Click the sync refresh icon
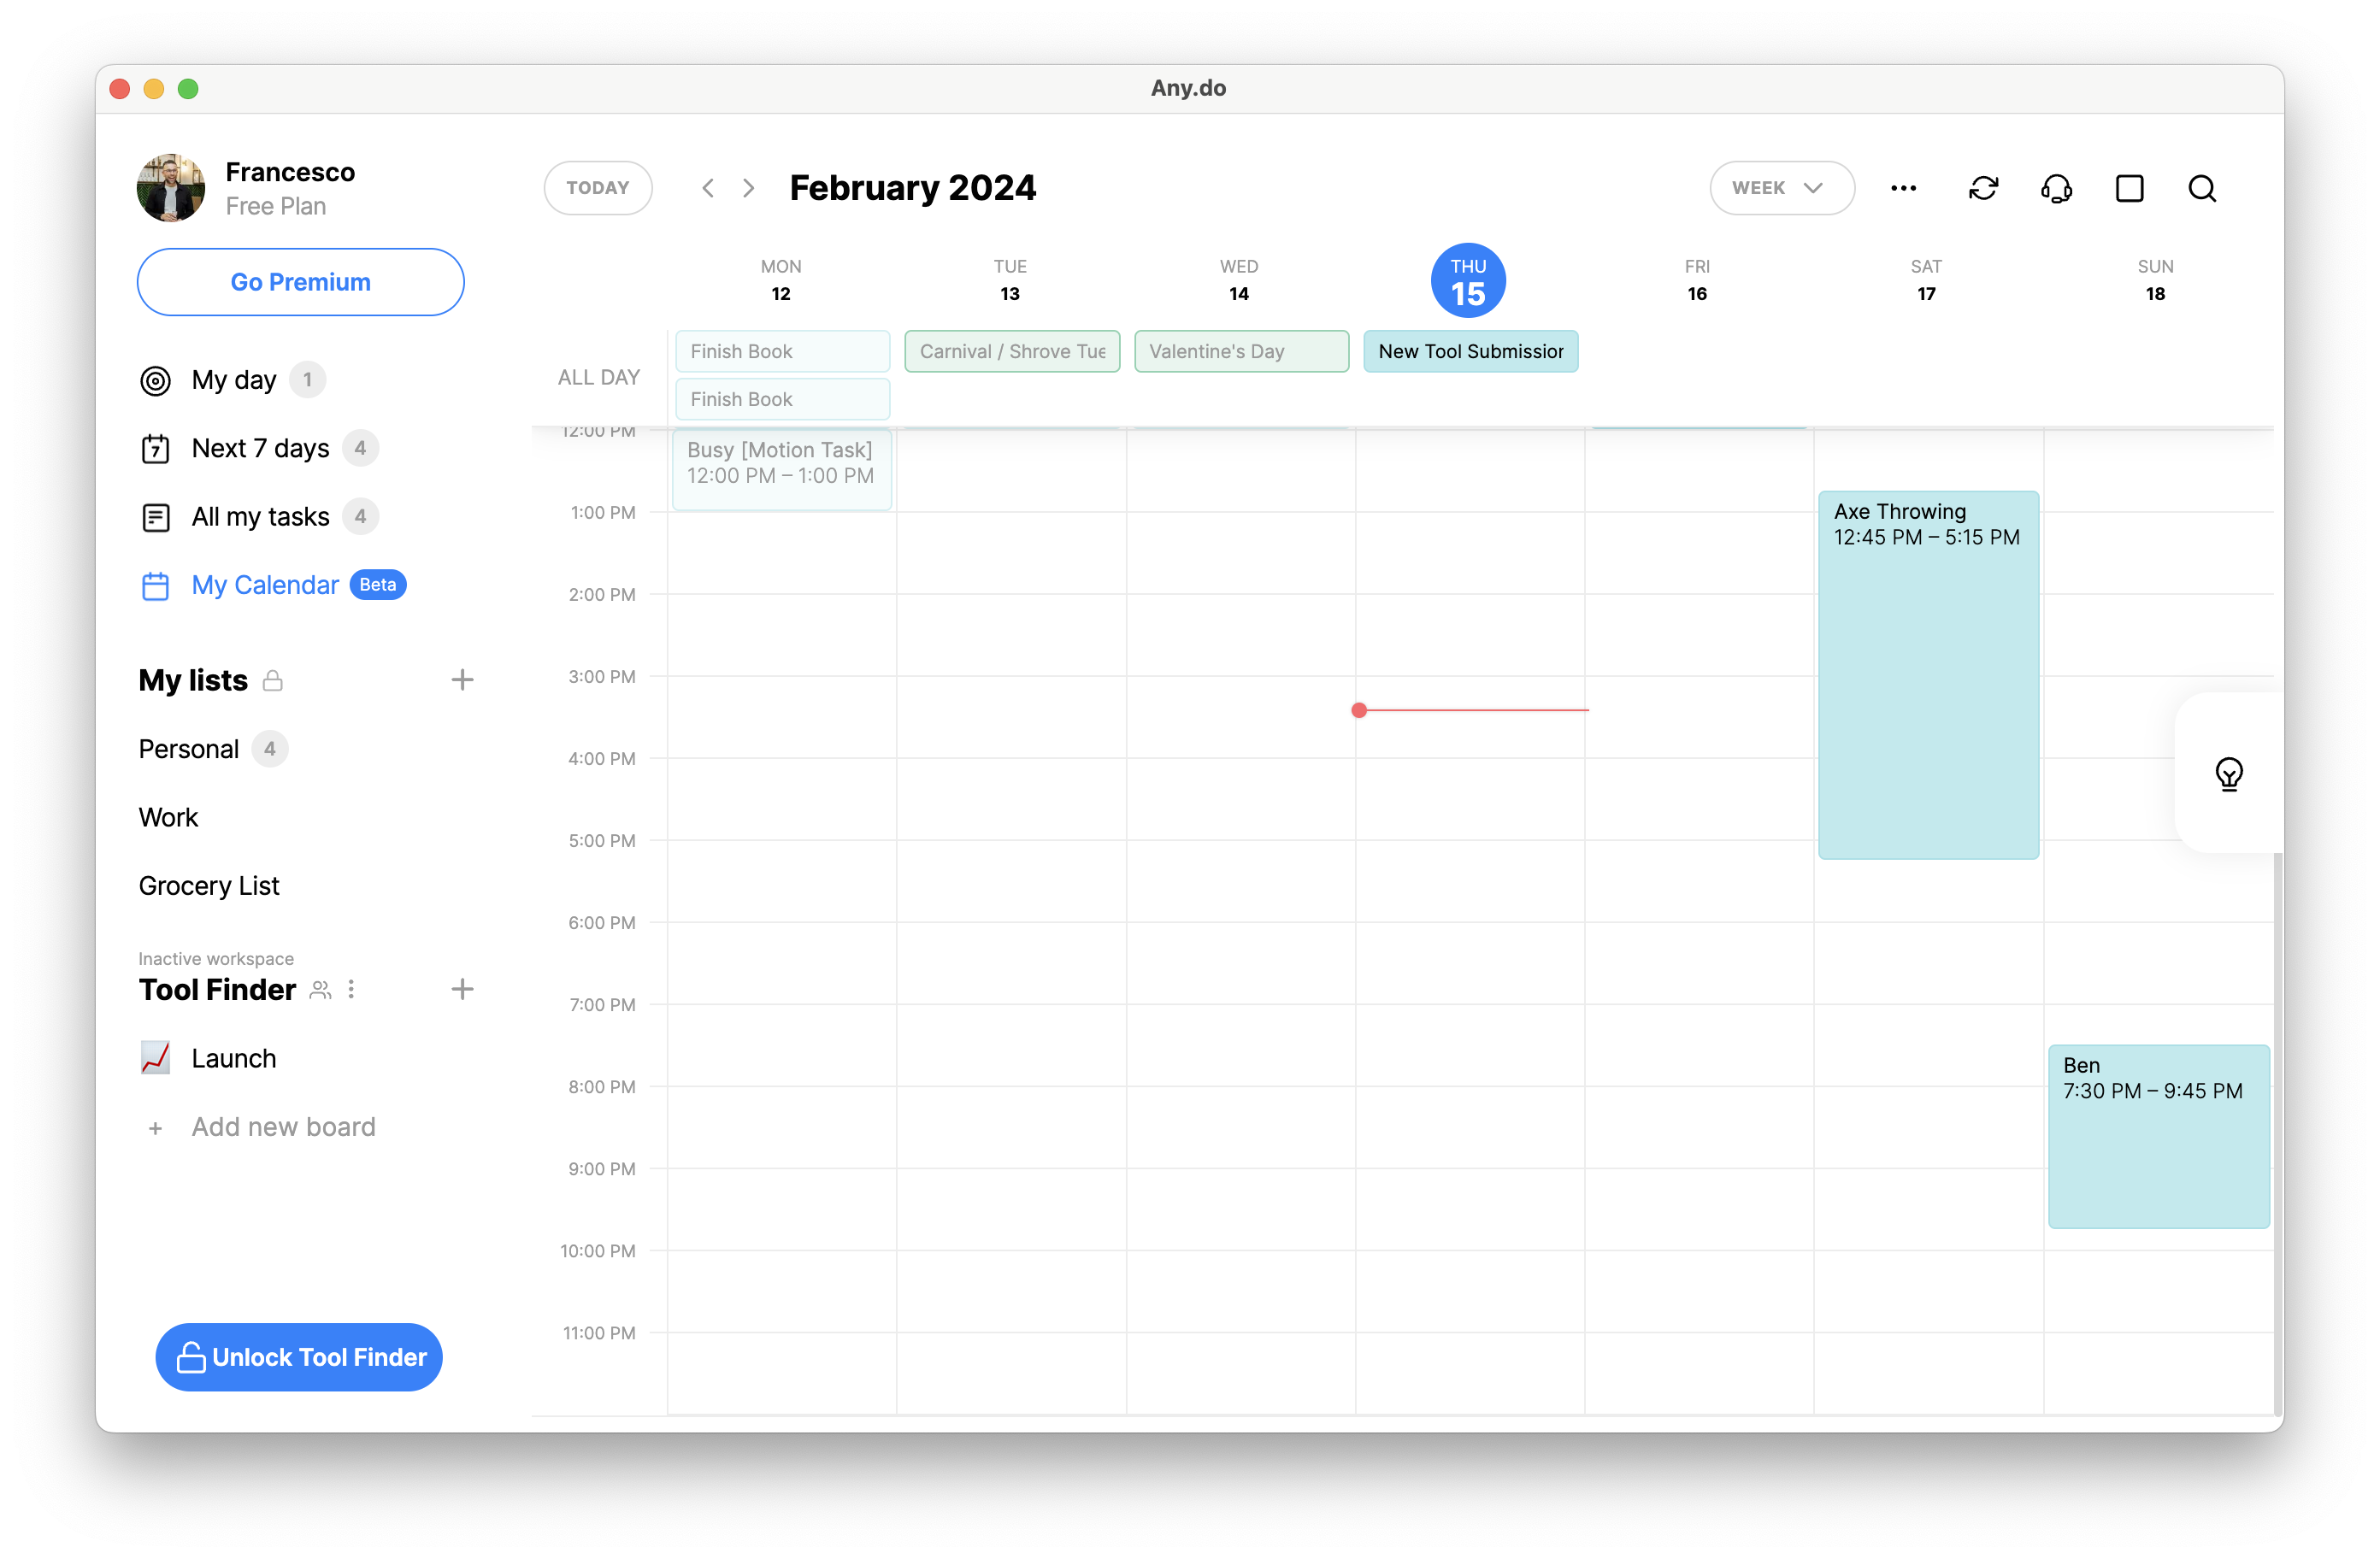Image resolution: width=2380 pixels, height=1559 pixels. tap(1983, 188)
